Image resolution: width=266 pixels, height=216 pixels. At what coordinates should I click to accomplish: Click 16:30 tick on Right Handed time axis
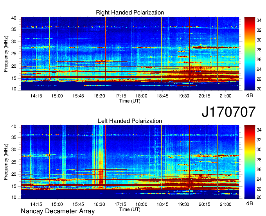(99, 96)
